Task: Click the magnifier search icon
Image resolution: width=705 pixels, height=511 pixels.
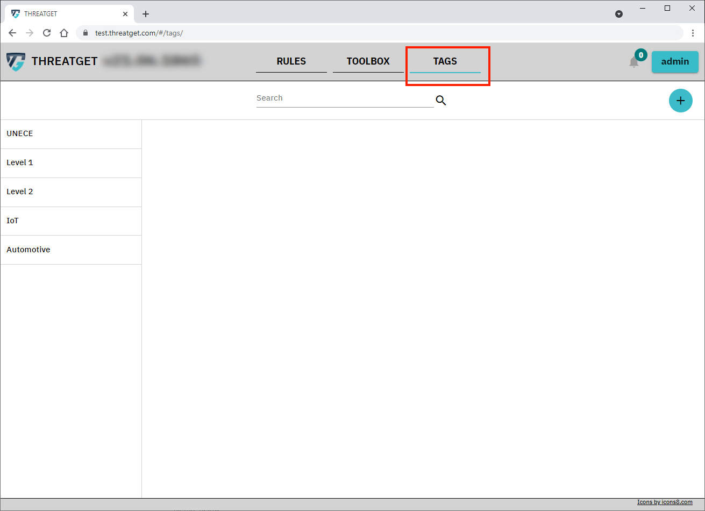Action: coord(441,100)
